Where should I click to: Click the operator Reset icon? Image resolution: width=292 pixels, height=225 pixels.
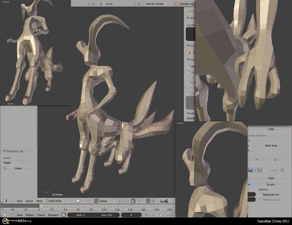point(5,168)
